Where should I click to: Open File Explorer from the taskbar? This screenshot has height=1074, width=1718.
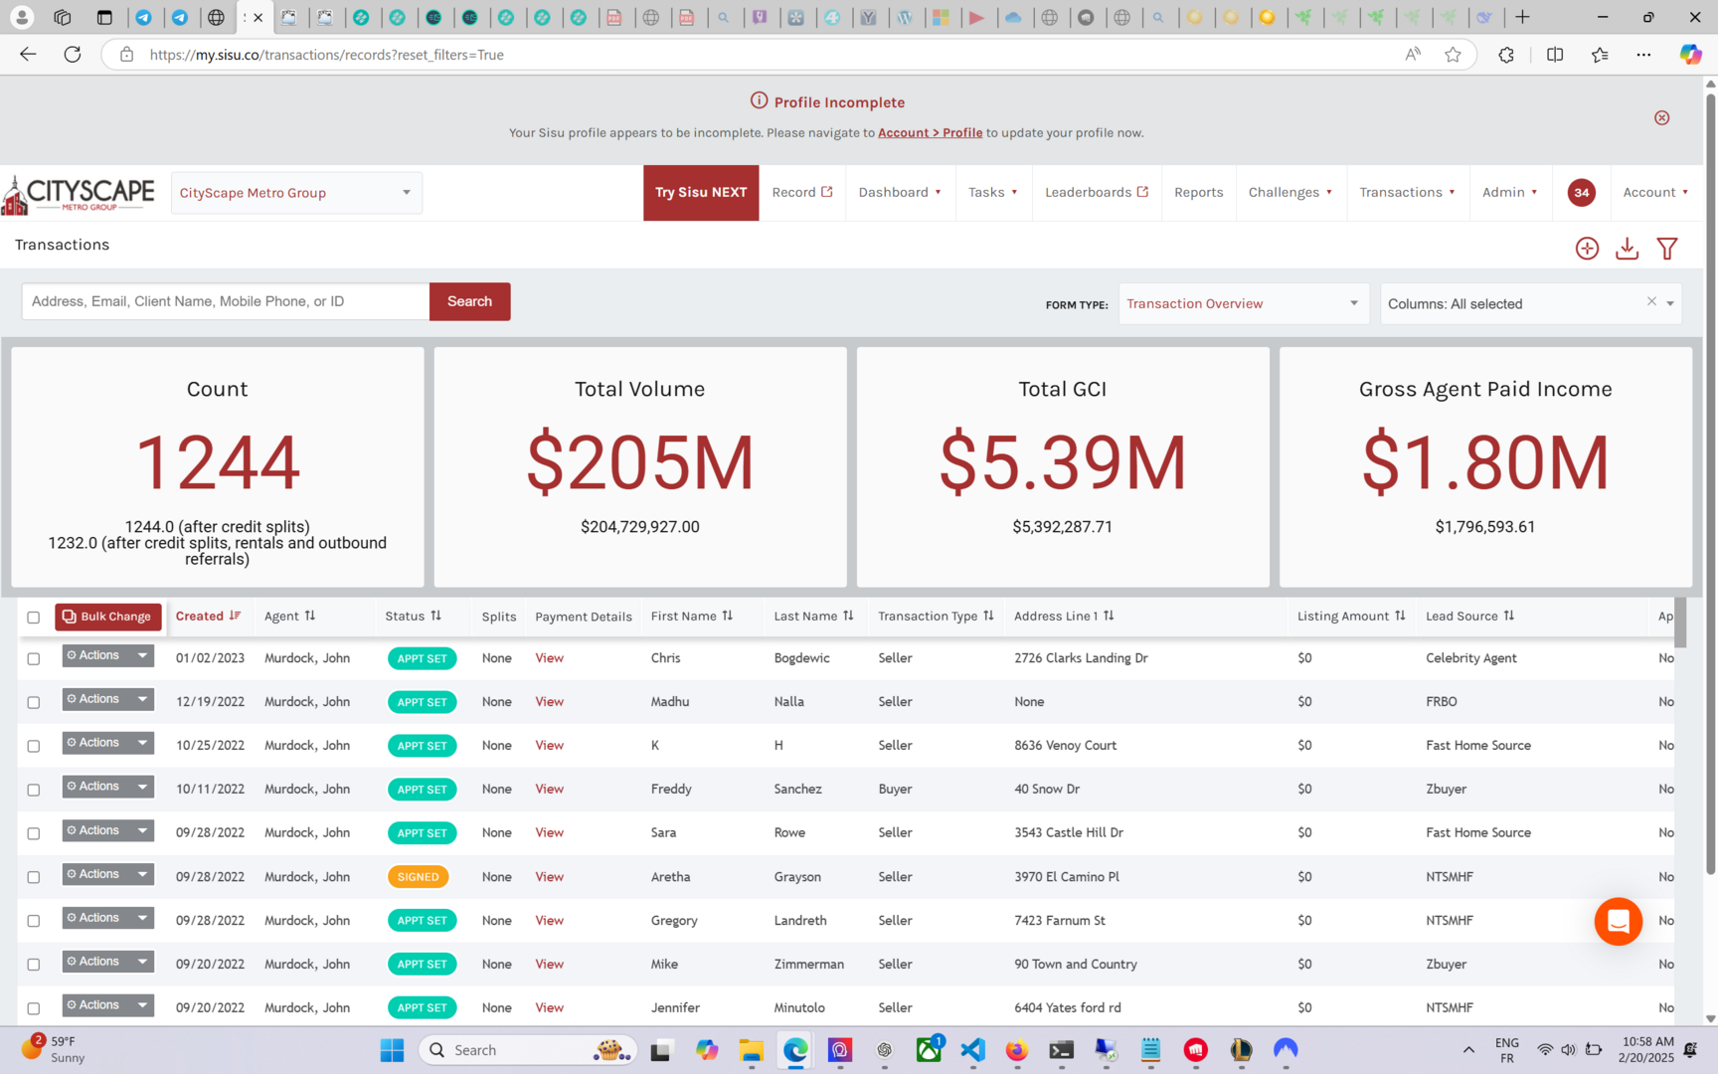[750, 1050]
